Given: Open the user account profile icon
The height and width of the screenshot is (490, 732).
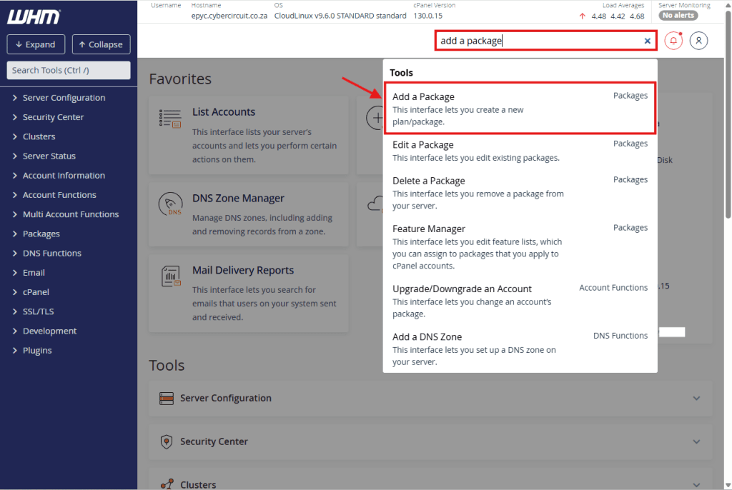Looking at the screenshot, I should (x=698, y=41).
